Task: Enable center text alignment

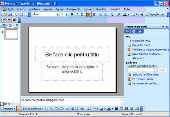Action: coord(94,14)
